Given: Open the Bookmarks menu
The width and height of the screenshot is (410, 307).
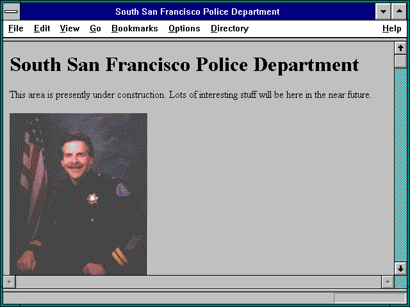Looking at the screenshot, I should 135,28.
